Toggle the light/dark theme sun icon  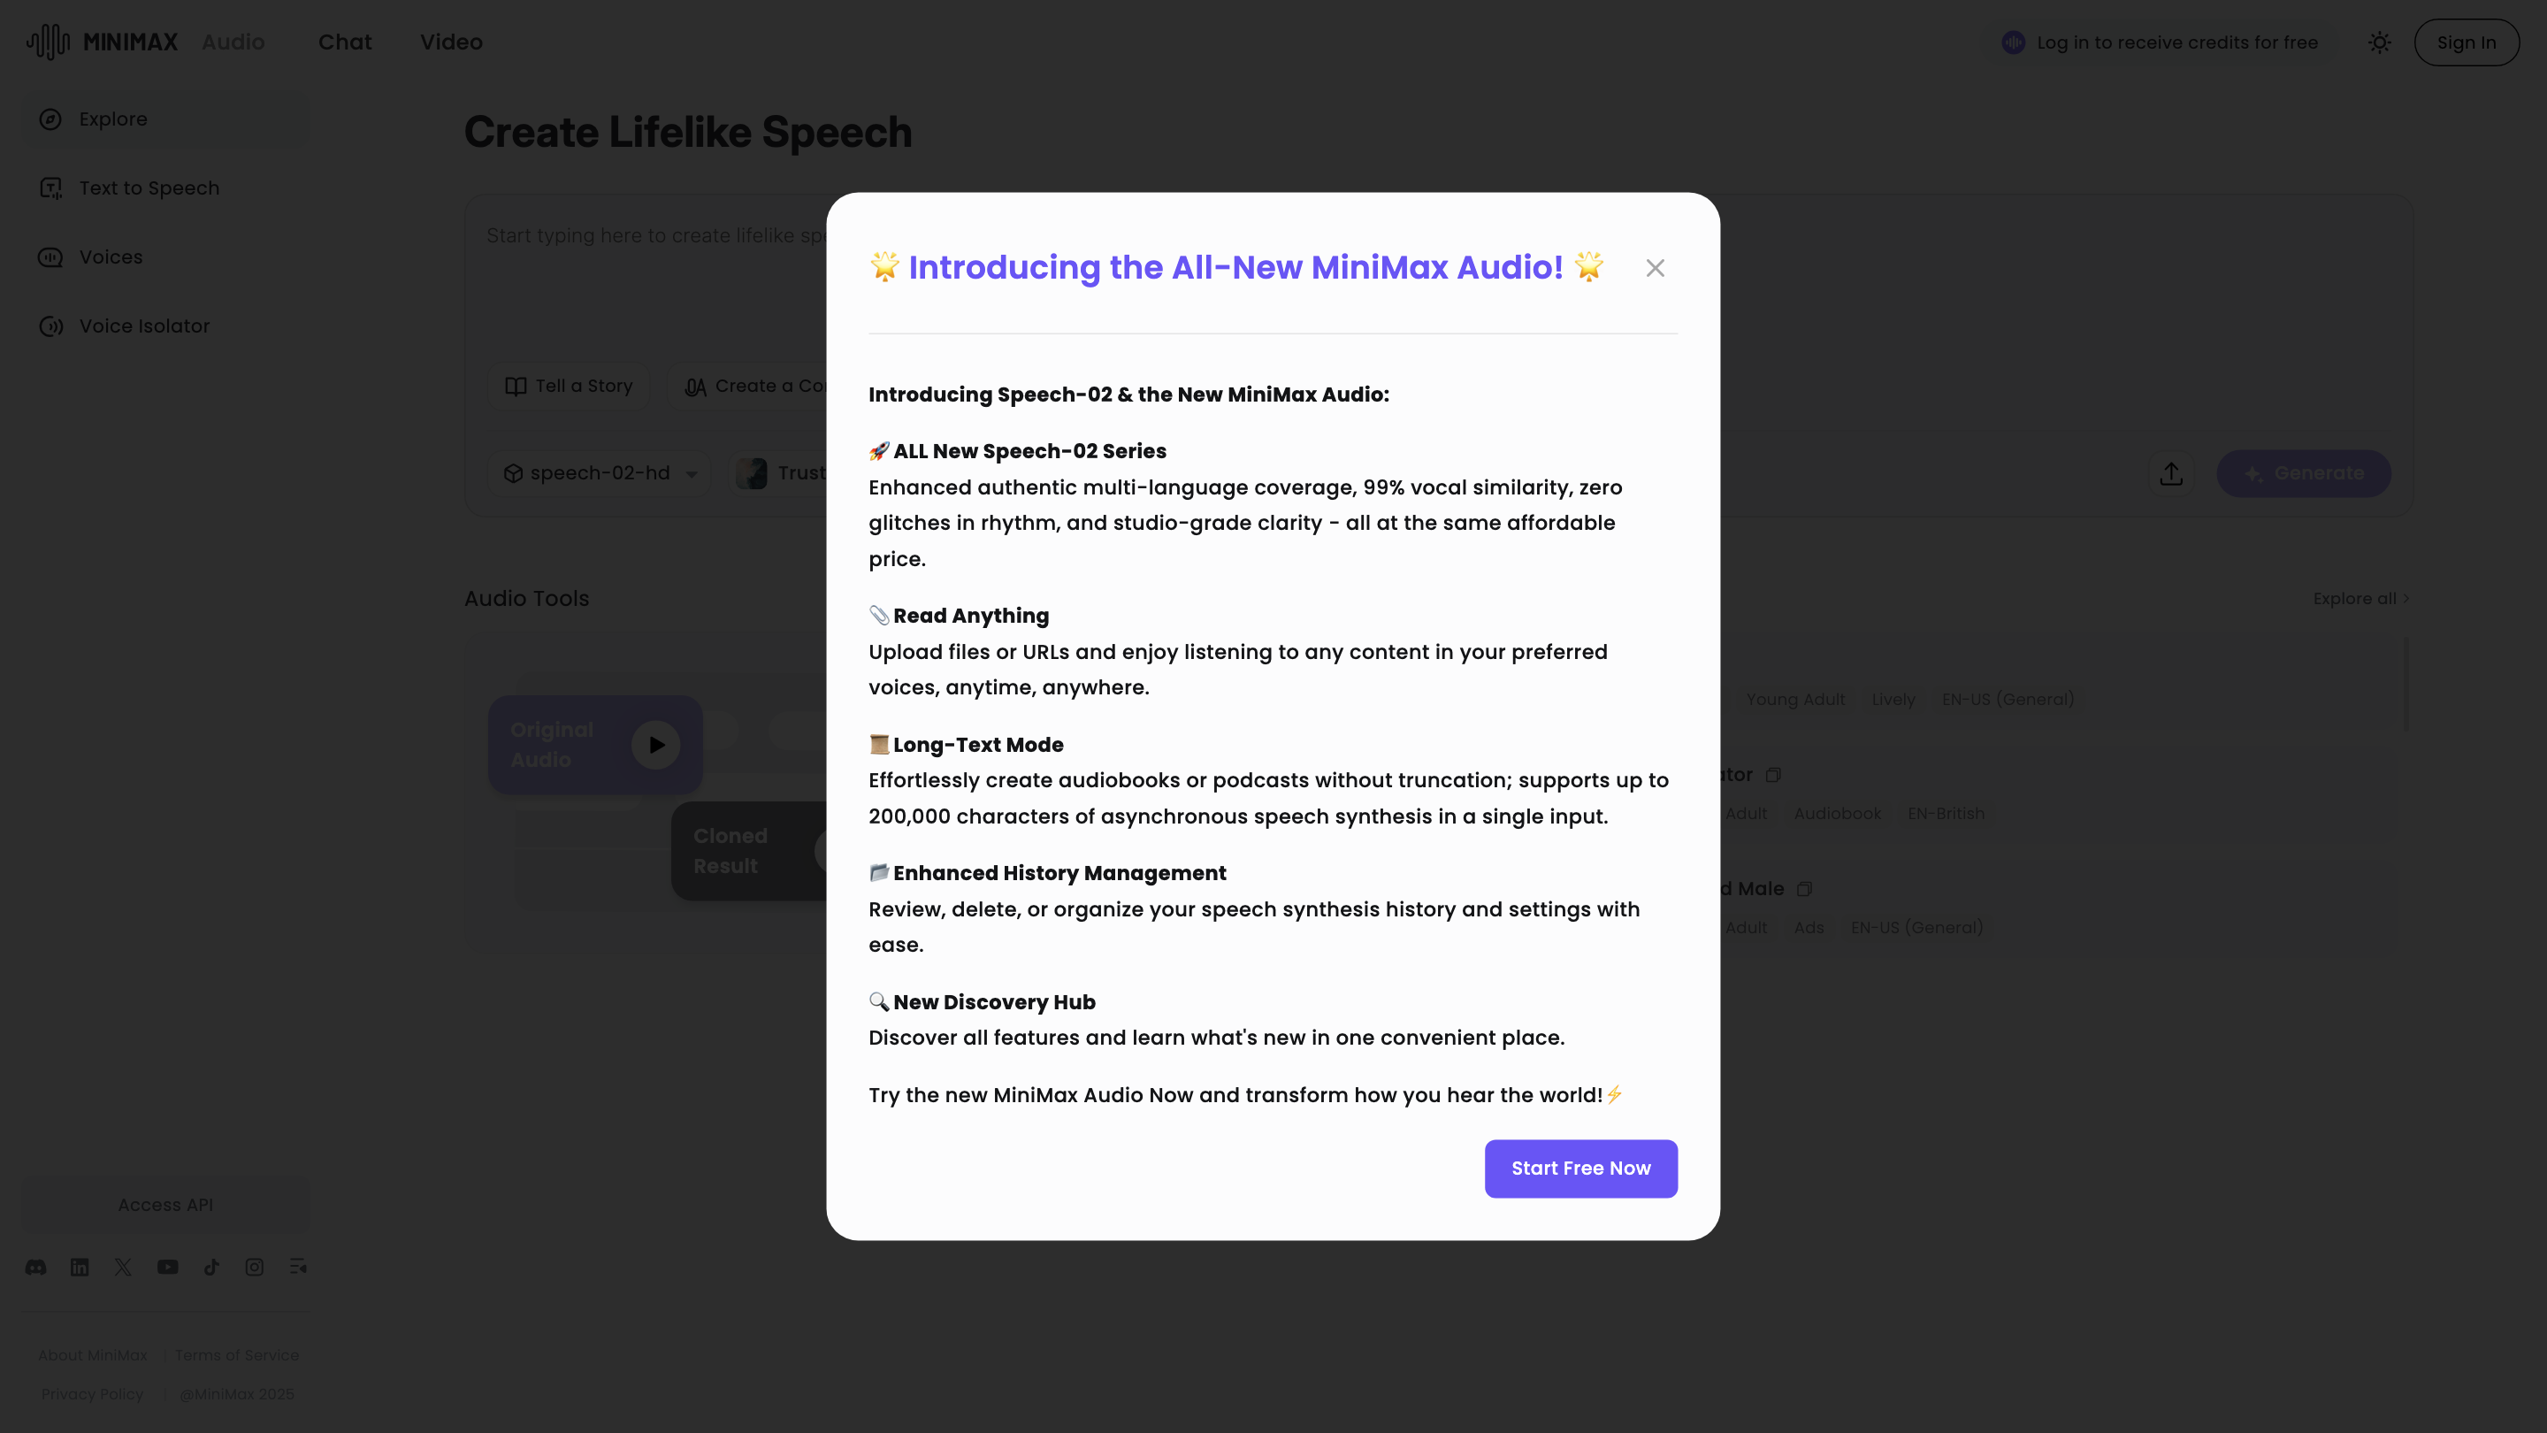tap(2379, 42)
